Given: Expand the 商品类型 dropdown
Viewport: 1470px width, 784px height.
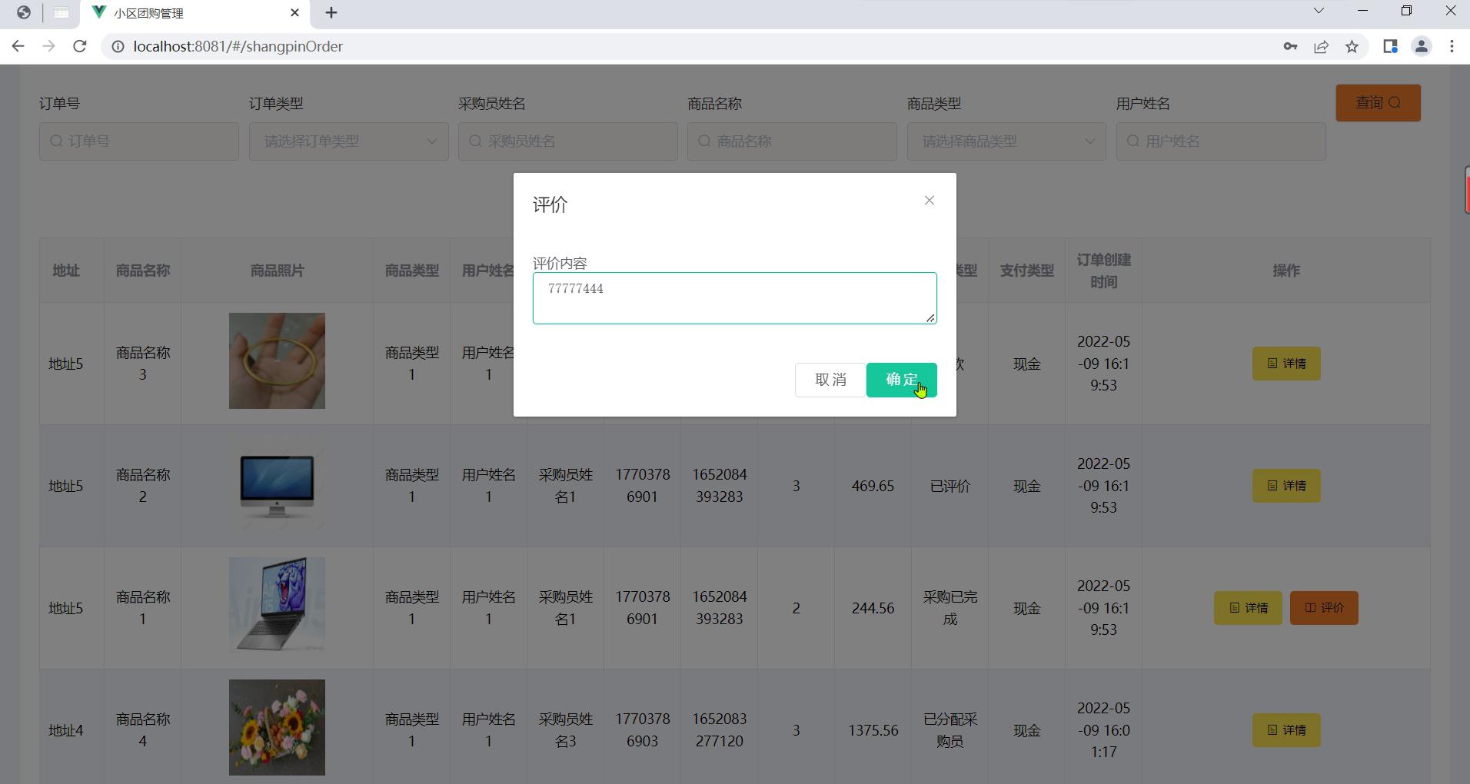Looking at the screenshot, I should (1006, 141).
